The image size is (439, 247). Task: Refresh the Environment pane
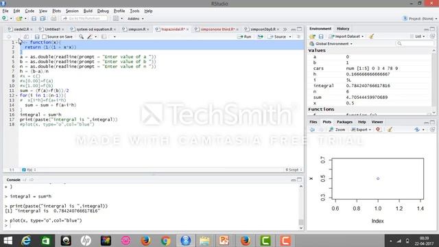point(433,36)
